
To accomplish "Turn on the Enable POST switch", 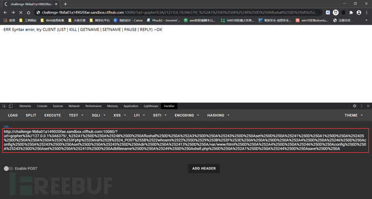I will click(8, 168).
